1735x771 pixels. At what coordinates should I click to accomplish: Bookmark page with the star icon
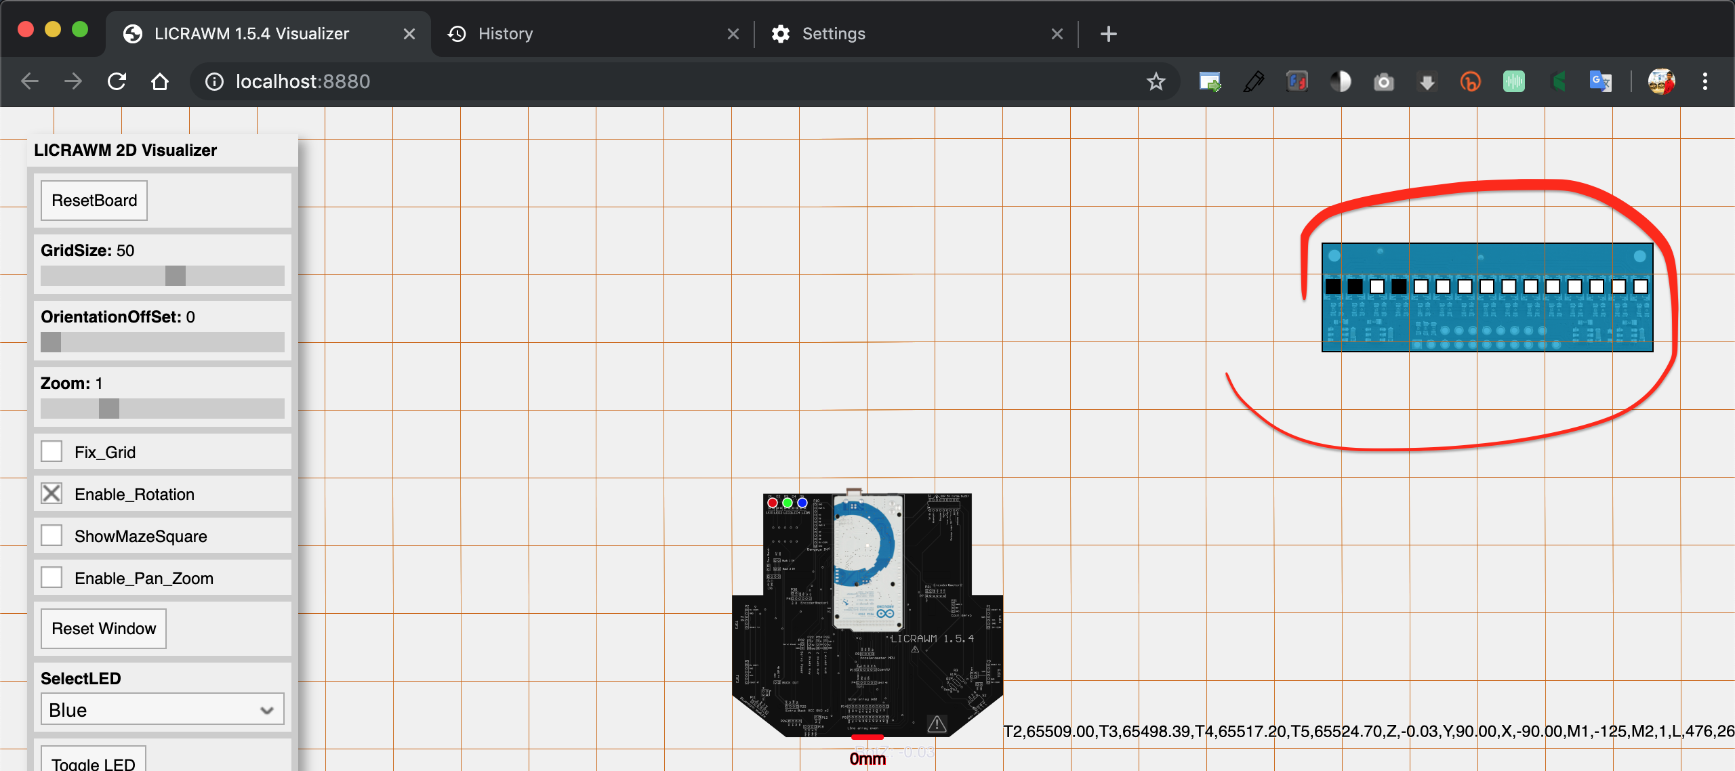click(x=1156, y=81)
